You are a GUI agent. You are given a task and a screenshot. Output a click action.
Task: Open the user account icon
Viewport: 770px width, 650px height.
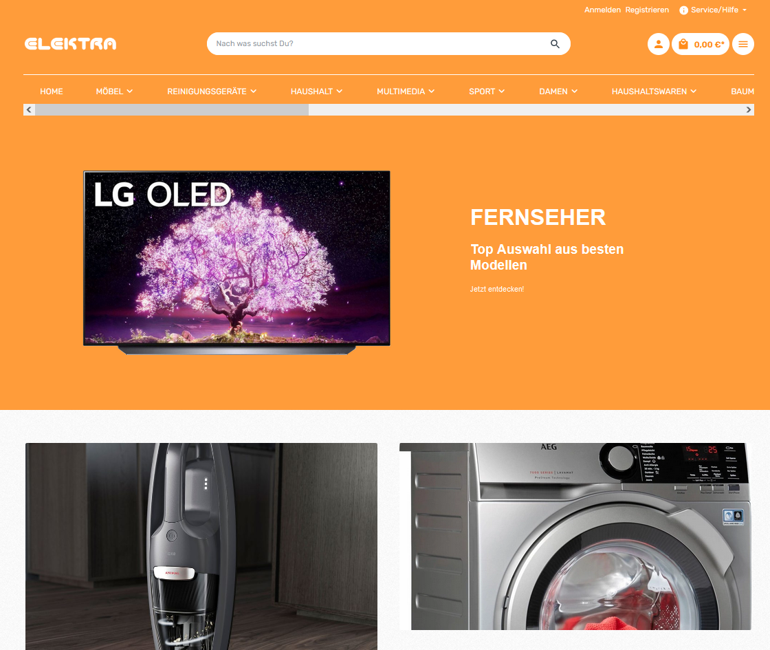tap(659, 44)
